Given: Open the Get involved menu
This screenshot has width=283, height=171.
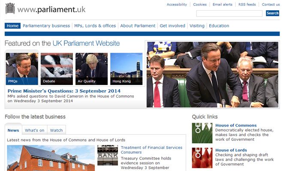Looking at the screenshot, I should coord(172,26).
